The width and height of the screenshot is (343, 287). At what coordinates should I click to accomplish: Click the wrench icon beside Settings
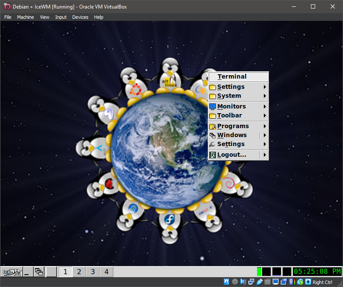pyautogui.click(x=213, y=144)
